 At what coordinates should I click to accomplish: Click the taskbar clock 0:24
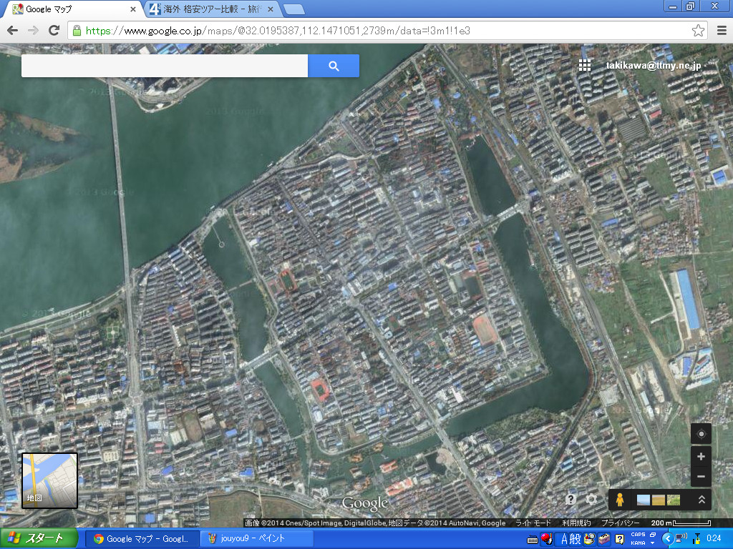[714, 539]
